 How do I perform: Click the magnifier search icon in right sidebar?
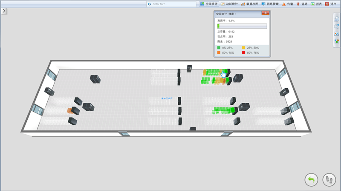click(x=336, y=26)
